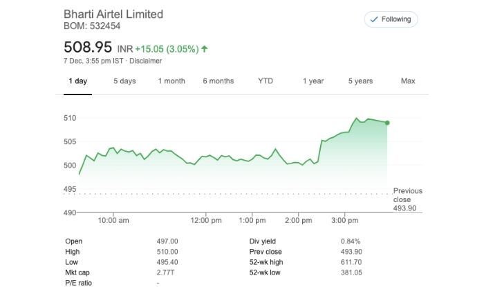Switch to the 1 year view

tap(313, 81)
